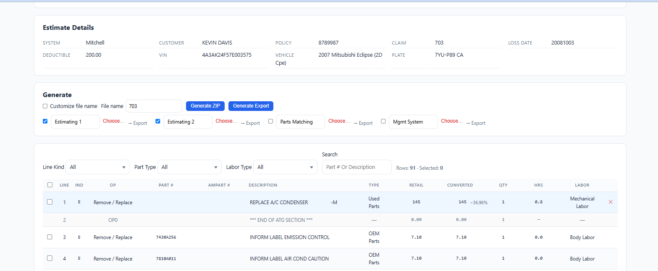Click part number 7810A011
658x271 pixels.
[166, 259]
